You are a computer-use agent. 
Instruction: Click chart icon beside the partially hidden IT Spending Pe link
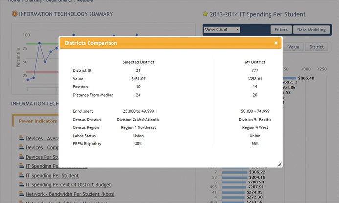pyautogui.click(x=22, y=166)
